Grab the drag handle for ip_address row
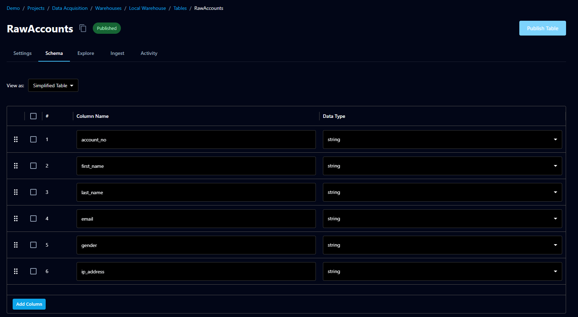Image resolution: width=578 pixels, height=317 pixels. coord(16,271)
